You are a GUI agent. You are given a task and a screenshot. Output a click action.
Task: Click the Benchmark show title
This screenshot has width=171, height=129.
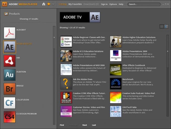pos(128,79)
